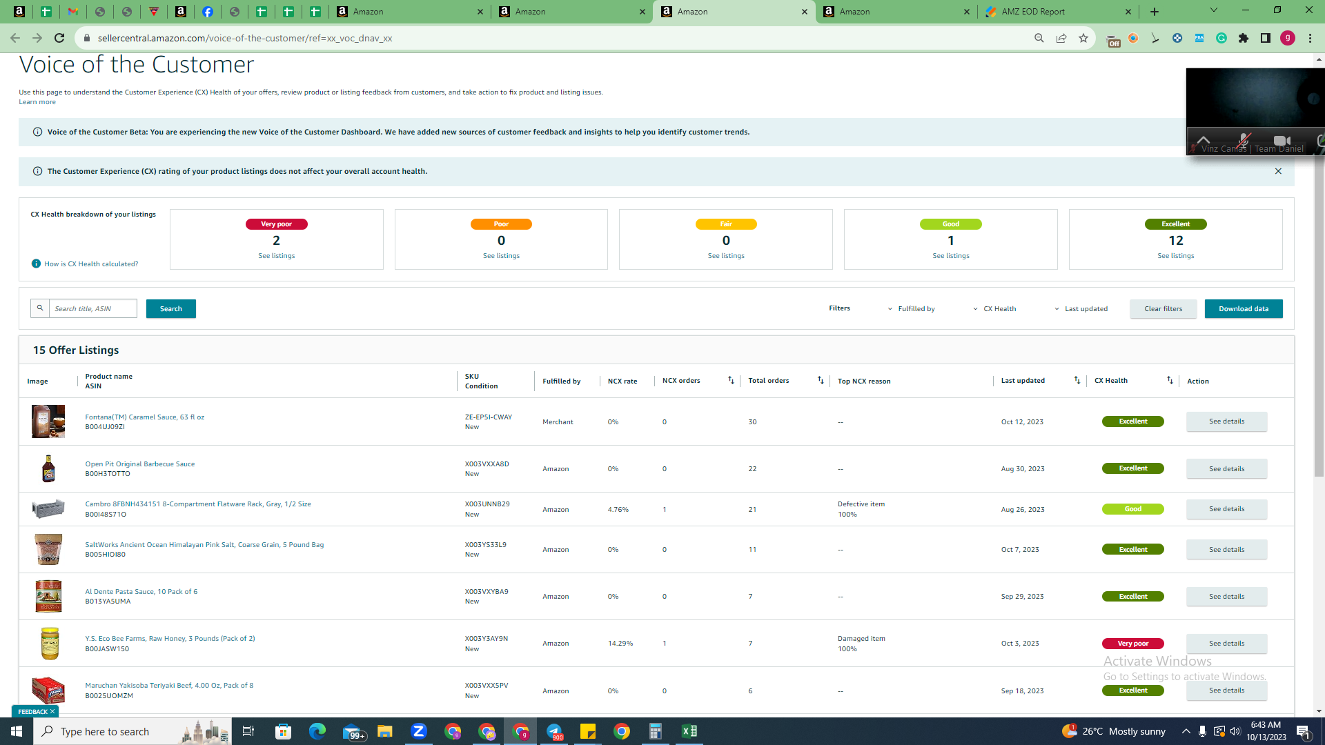Click total orders 11 for SaltWorks

(x=752, y=550)
